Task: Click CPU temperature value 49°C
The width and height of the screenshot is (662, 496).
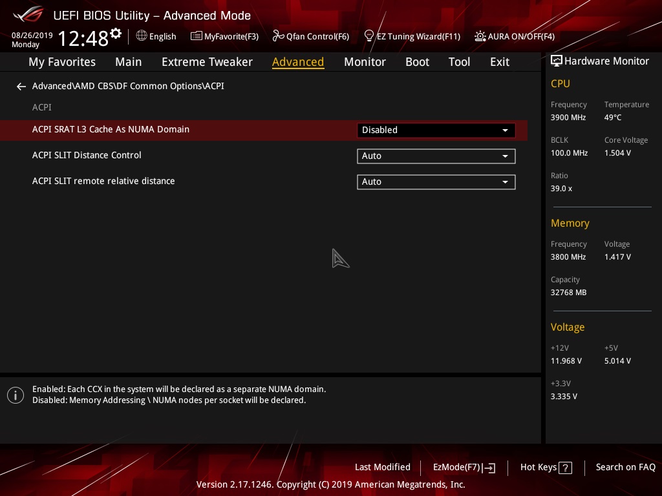Action: [x=613, y=118]
